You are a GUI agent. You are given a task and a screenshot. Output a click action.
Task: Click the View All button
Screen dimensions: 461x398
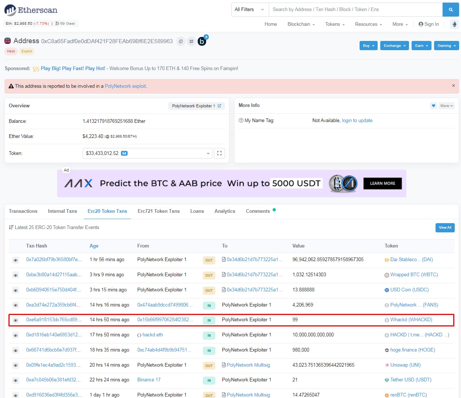point(445,228)
